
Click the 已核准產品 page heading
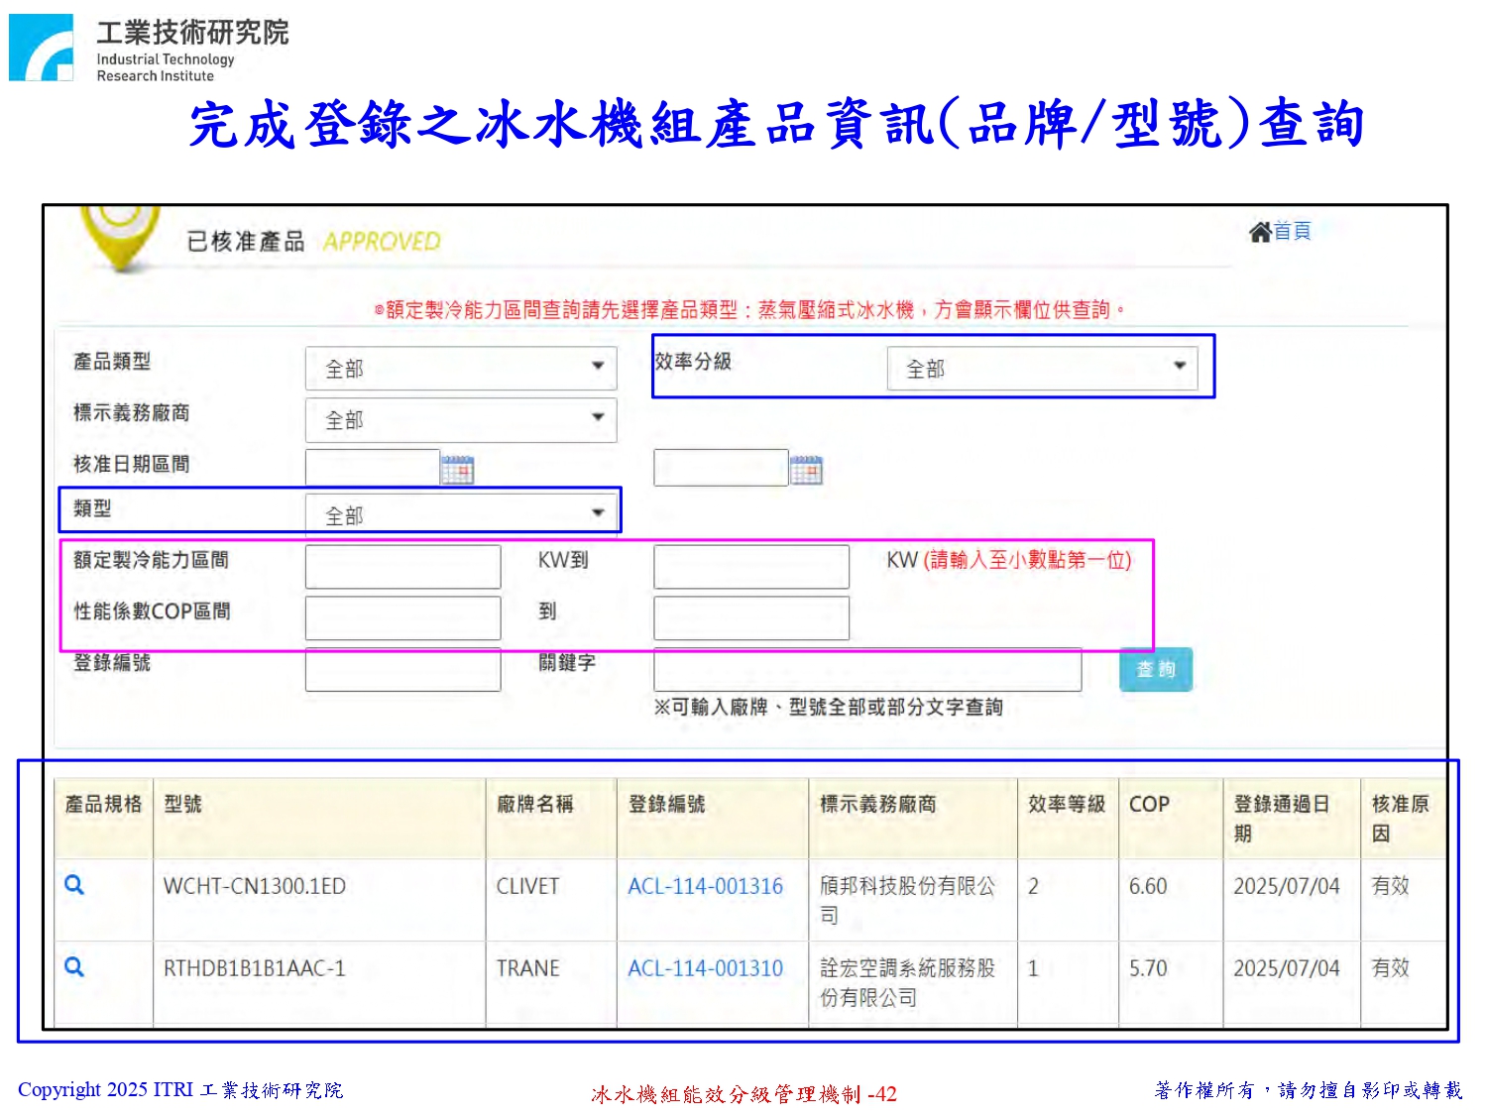pyautogui.click(x=245, y=241)
